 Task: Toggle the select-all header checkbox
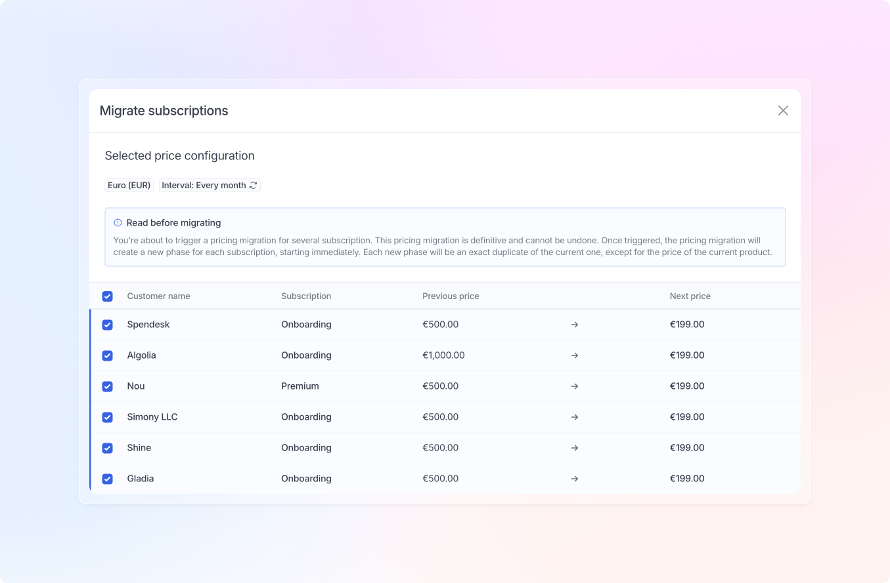click(108, 296)
